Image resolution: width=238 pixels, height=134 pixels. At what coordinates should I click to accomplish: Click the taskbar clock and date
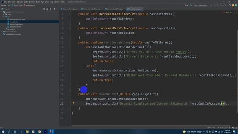(227, 131)
